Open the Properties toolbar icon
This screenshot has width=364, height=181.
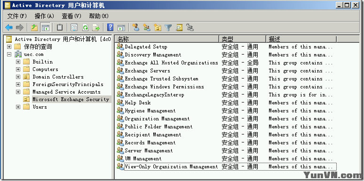[x=74, y=28]
